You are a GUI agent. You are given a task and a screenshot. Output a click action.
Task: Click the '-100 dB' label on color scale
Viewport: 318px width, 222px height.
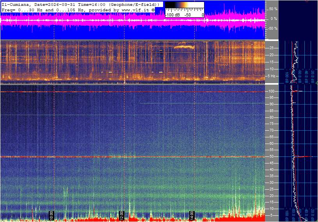(172, 15)
